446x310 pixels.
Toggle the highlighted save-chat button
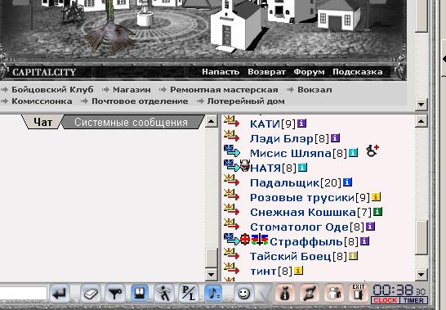click(x=140, y=293)
